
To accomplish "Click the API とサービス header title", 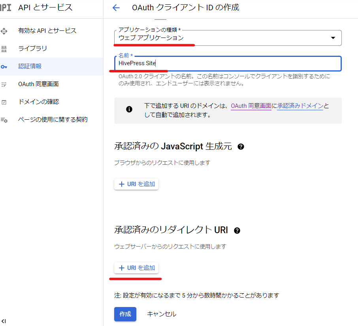I will tap(45, 8).
